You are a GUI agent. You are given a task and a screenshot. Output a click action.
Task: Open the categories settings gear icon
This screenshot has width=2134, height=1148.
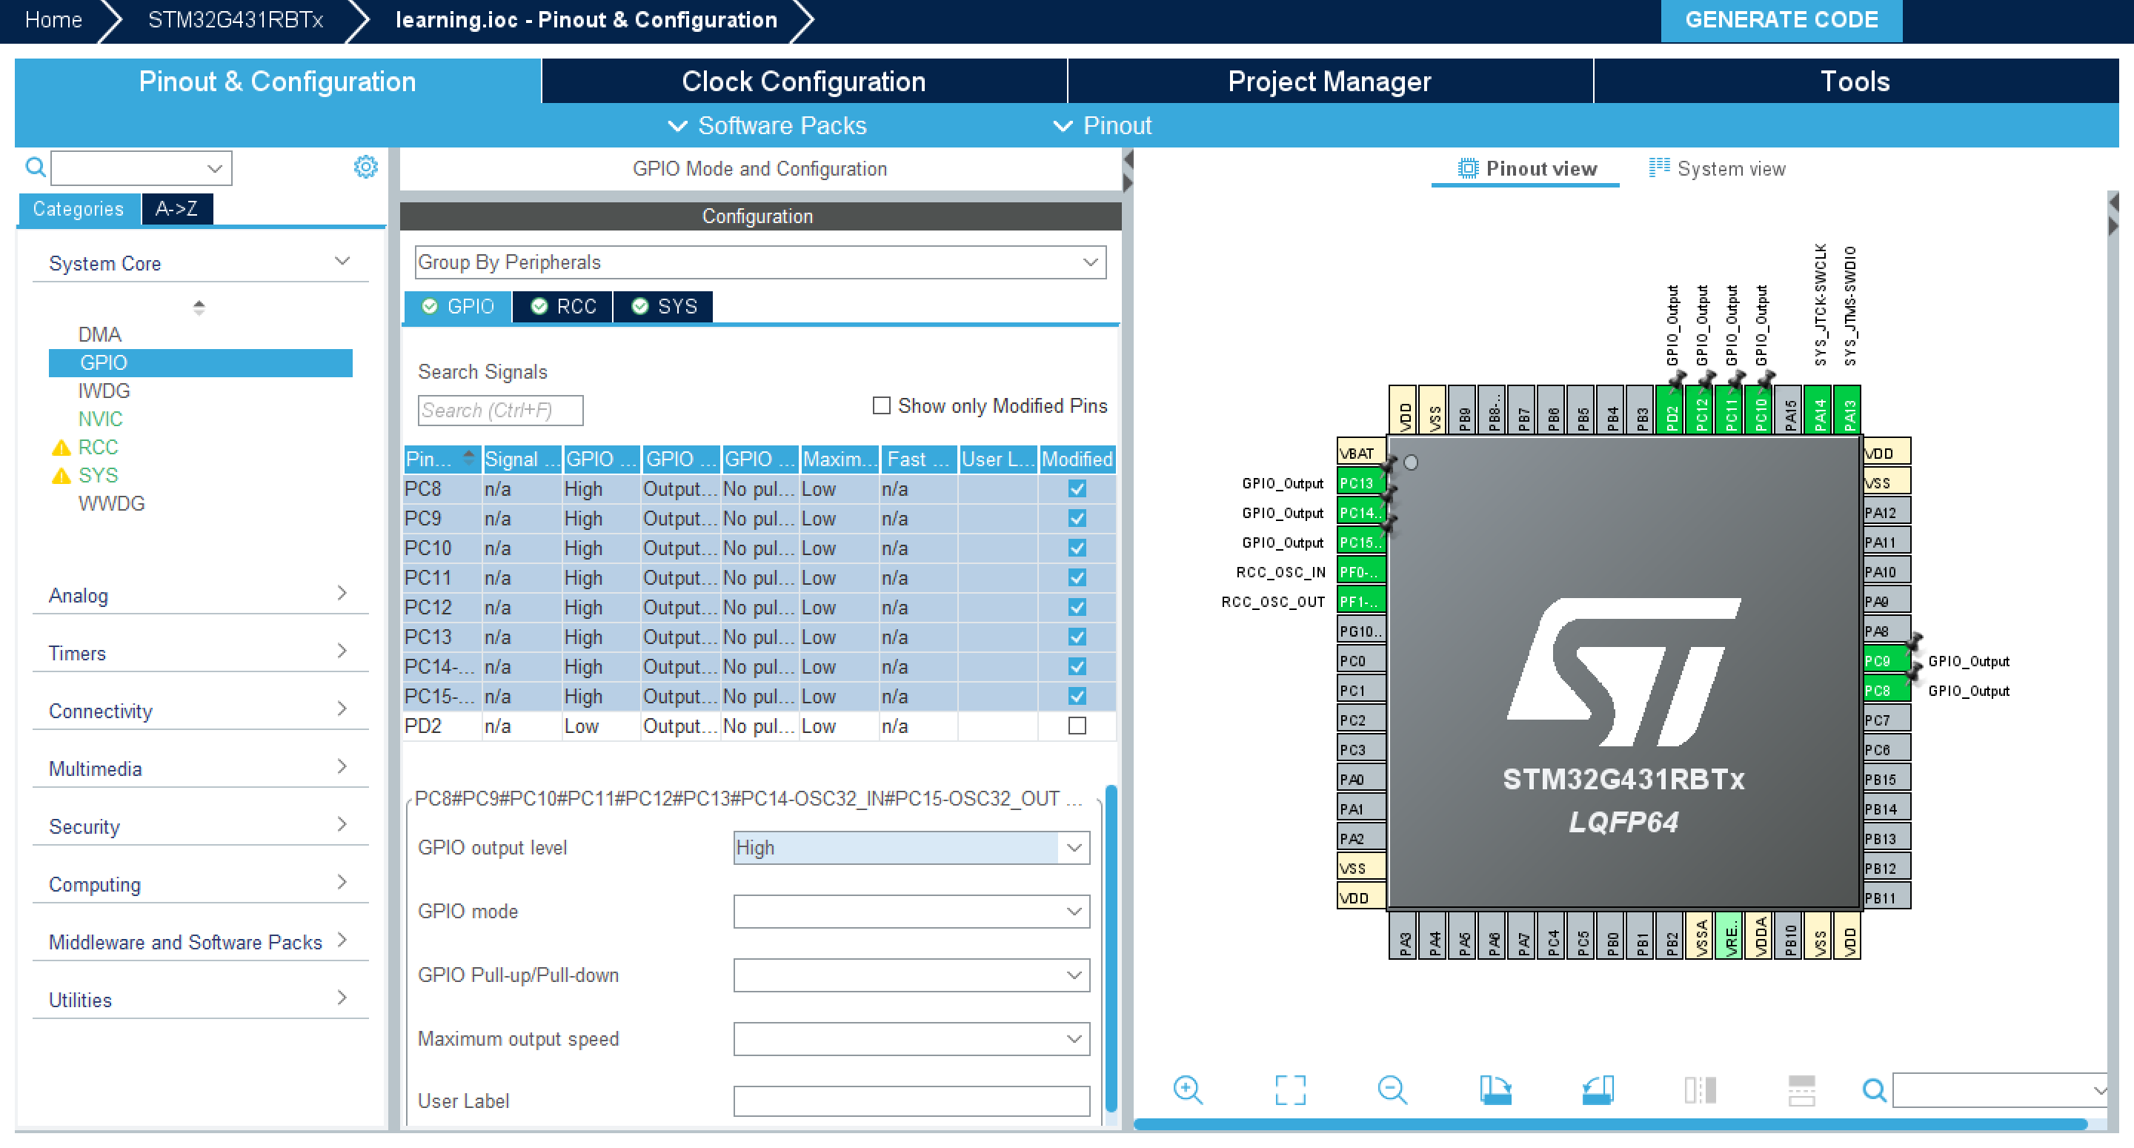[x=365, y=167]
